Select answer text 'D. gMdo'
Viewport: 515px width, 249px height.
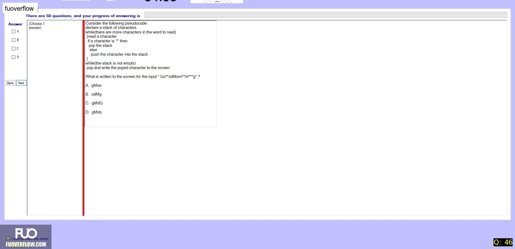click(x=94, y=112)
